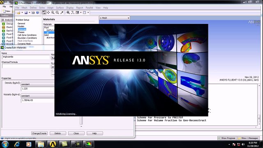Click the Show Progress button
Viewport: 263px width, 148px height.
[227, 138]
